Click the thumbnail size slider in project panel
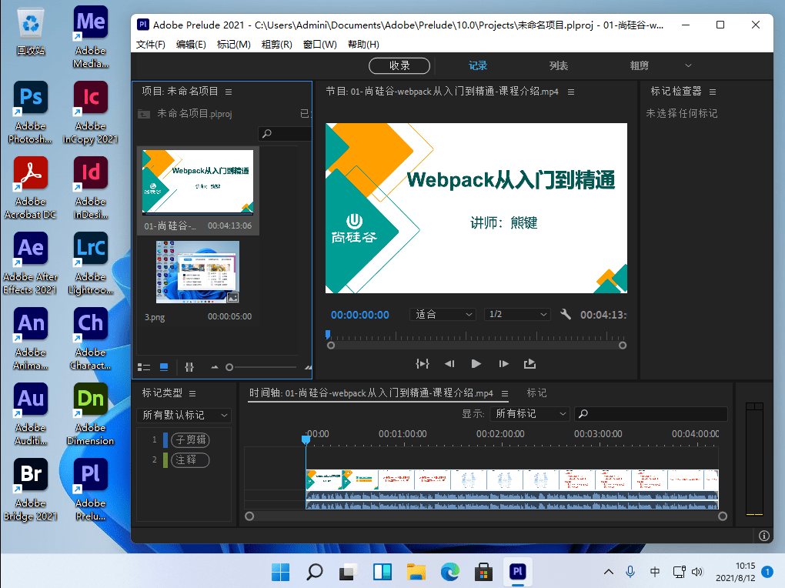Viewport: 785px width, 588px height. pos(229,367)
